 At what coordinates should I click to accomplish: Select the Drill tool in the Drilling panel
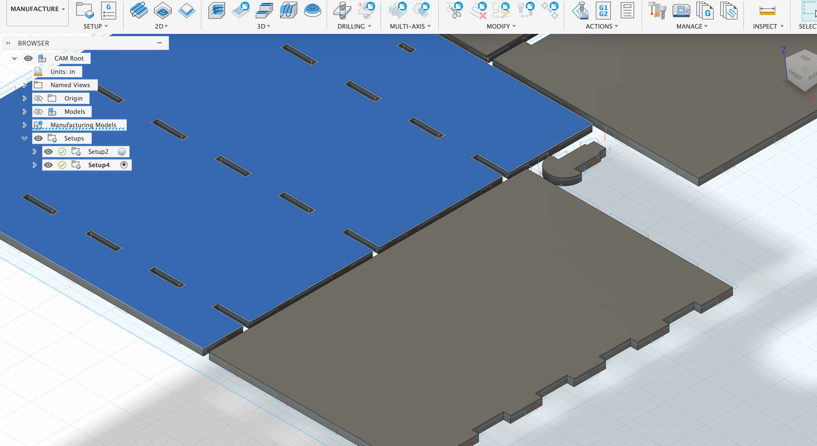click(x=342, y=11)
